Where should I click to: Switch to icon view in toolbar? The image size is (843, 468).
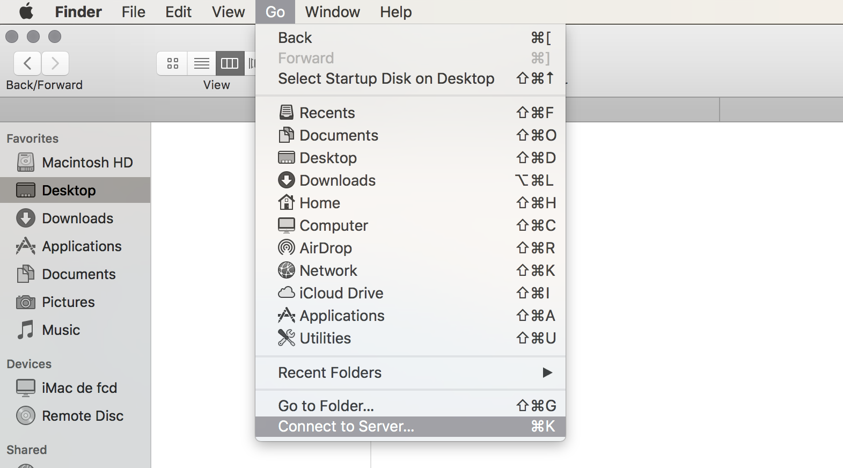tap(172, 63)
